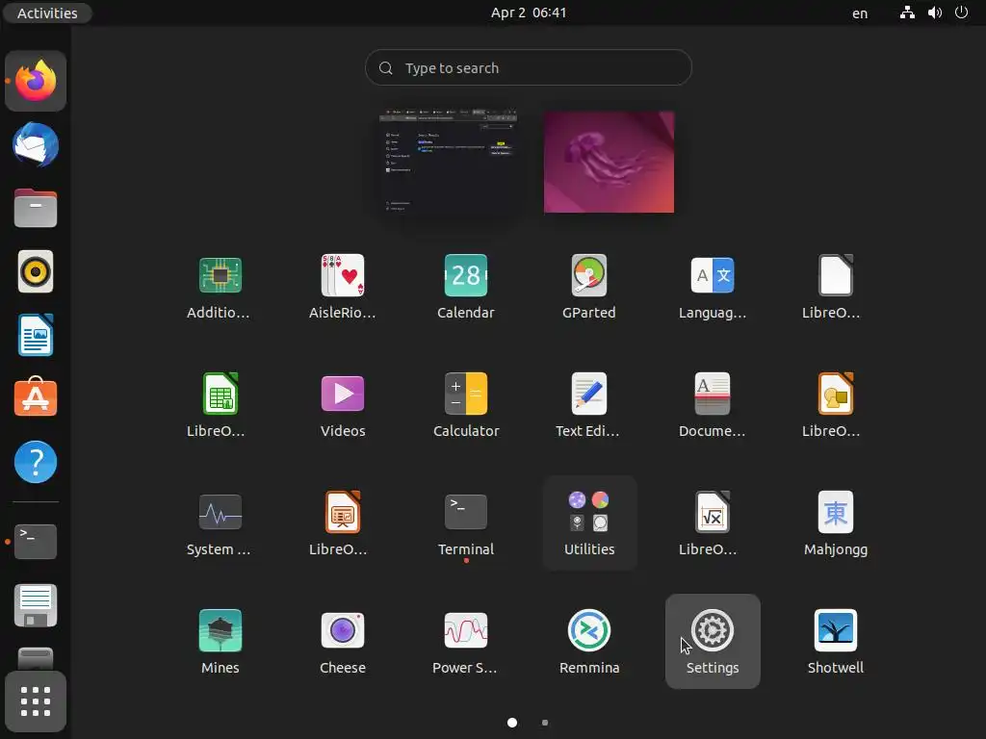
Task: Launch LibreOffice Draw shapes icon
Action: 836,394
